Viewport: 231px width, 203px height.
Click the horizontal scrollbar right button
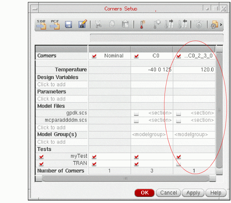[x=213, y=178]
